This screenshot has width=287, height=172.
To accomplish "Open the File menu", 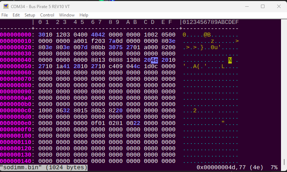I will coord(5,15).
